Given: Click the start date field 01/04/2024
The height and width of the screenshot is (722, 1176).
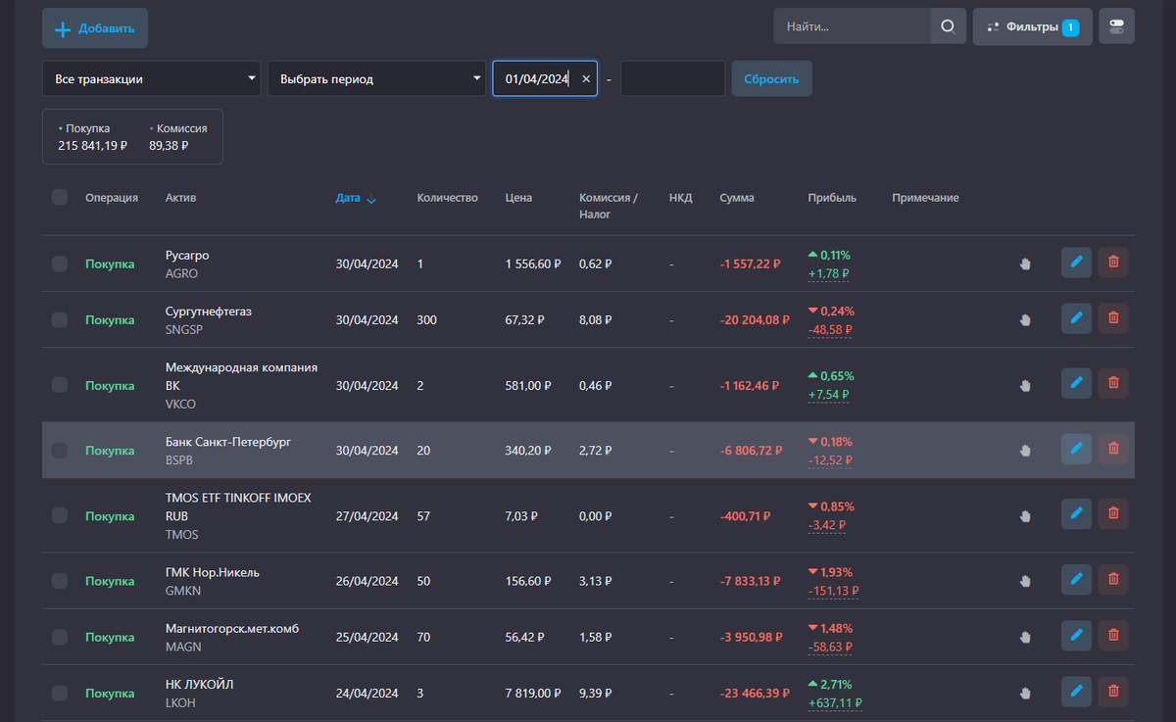Looking at the screenshot, I should [x=545, y=78].
